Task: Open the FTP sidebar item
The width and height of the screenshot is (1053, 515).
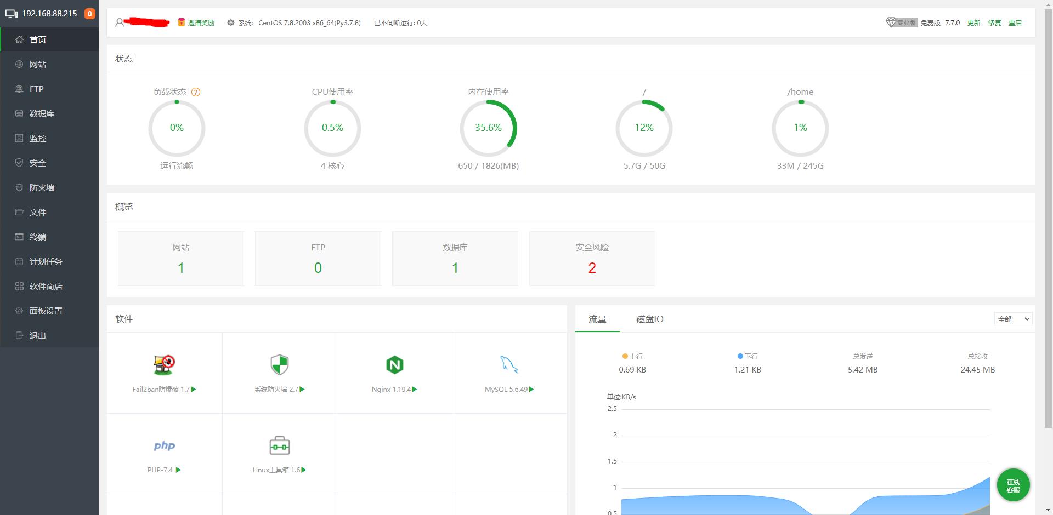Action: (49, 89)
